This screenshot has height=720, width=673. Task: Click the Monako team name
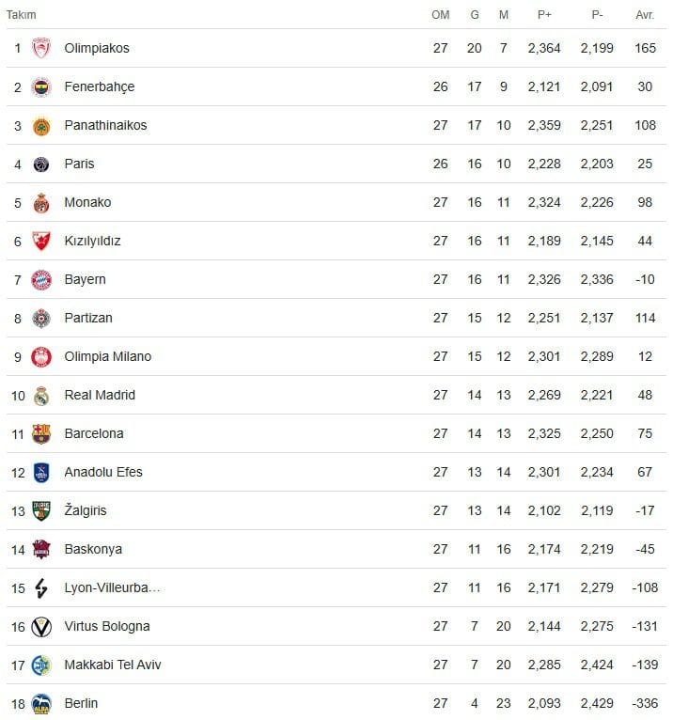click(87, 202)
